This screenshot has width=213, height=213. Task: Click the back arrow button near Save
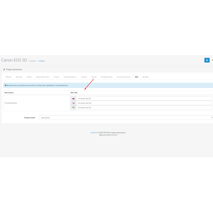coord(212,60)
